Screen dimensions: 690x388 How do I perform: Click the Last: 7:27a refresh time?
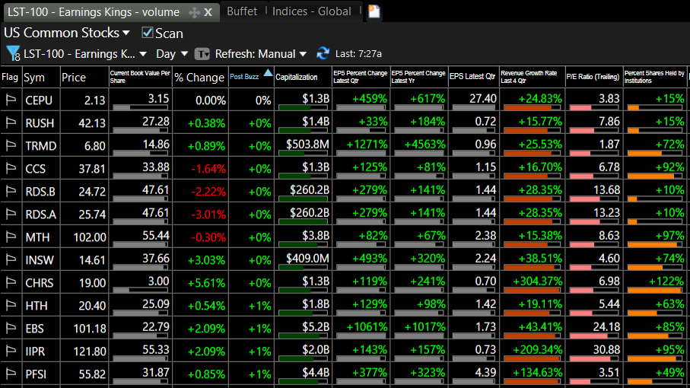click(358, 54)
